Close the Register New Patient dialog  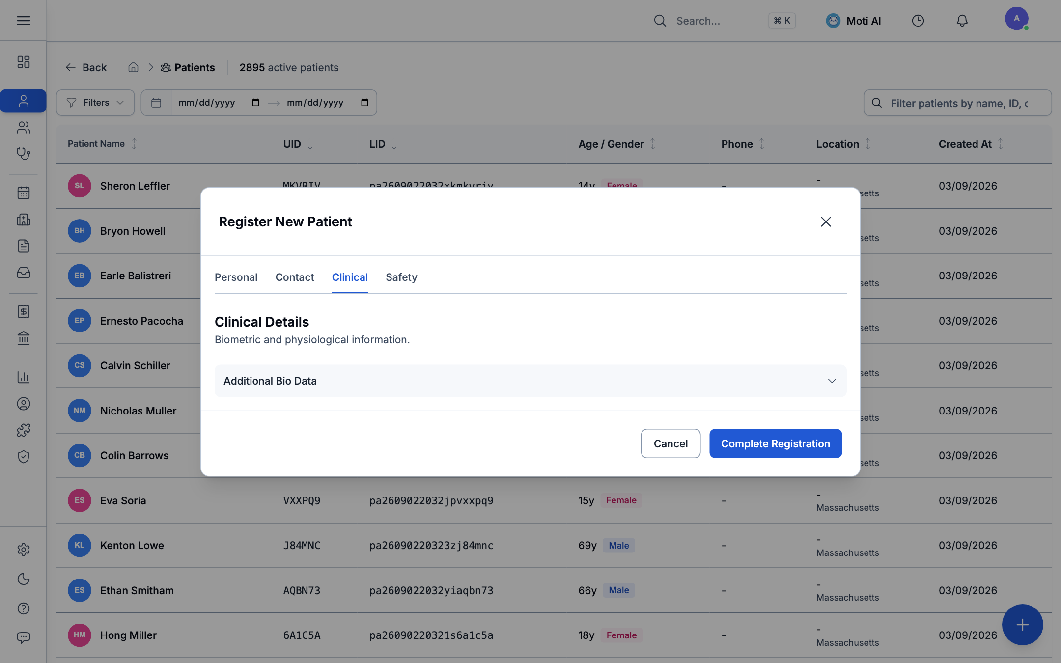[x=826, y=221]
